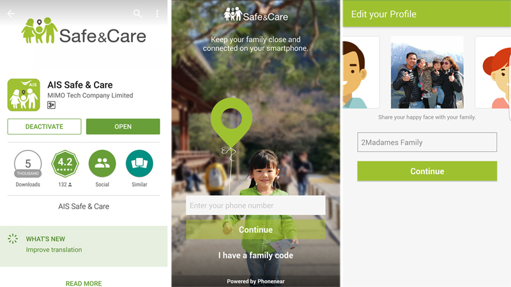
Task: Tap the Social category icon
Action: tap(102, 163)
